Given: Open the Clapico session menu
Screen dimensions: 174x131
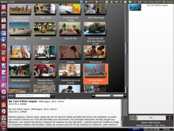Looking at the screenshot, I should tap(168, 2).
